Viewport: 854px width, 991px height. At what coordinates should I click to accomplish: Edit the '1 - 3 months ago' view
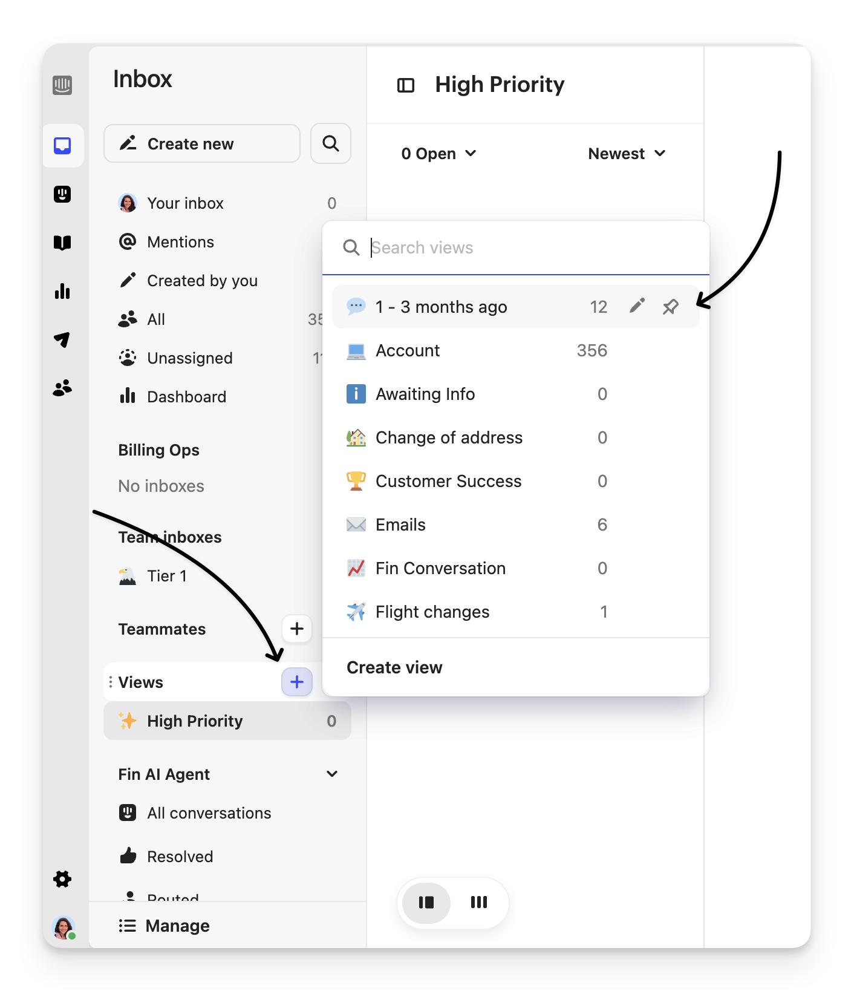click(637, 306)
